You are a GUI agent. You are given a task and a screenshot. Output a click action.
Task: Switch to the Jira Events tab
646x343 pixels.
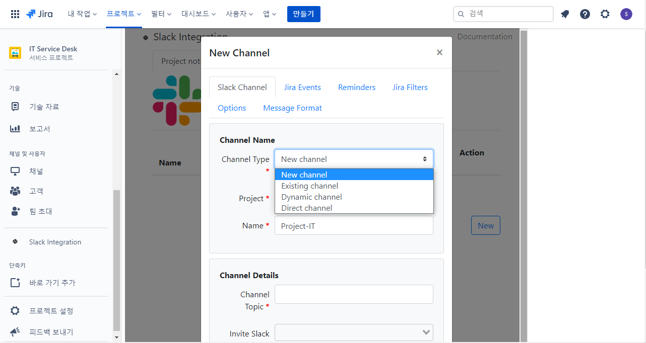pyautogui.click(x=302, y=88)
